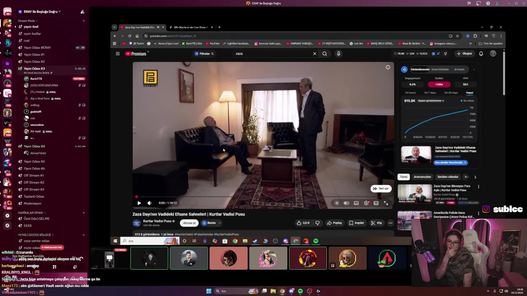Toggle autoplay switch in video player
This screenshot has height=296, width=527.
coord(346,203)
